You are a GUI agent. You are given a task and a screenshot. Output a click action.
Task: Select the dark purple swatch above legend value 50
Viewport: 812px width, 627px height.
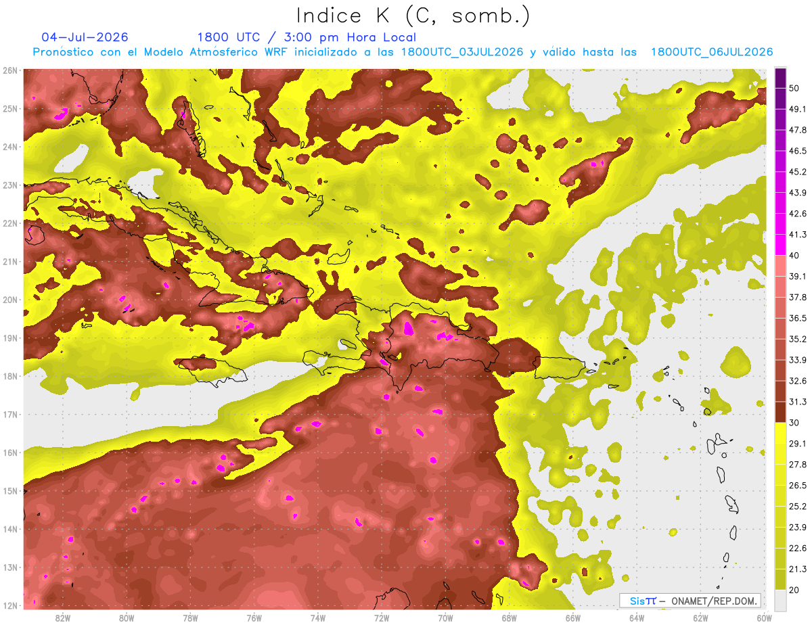pyautogui.click(x=781, y=78)
